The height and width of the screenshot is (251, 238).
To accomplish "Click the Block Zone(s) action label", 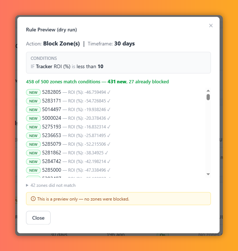I will tap(61, 44).
